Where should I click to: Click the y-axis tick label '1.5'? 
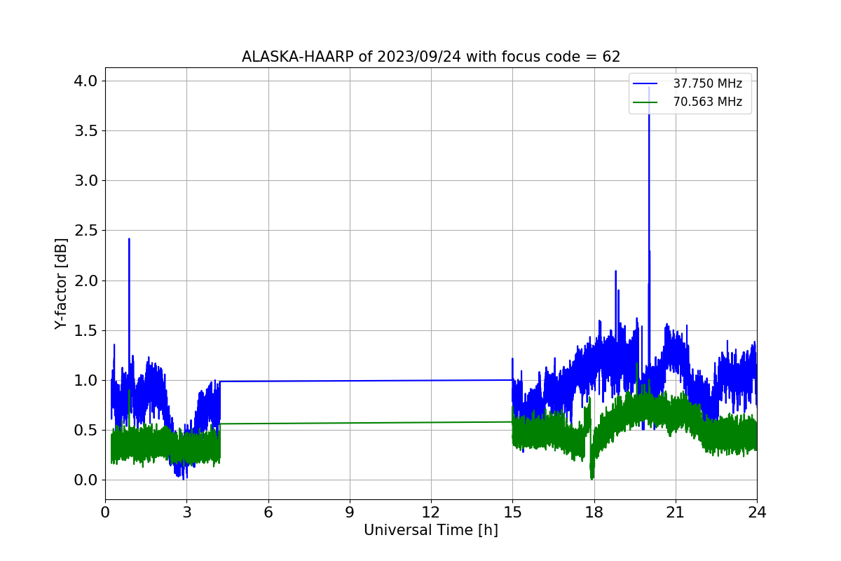point(85,331)
